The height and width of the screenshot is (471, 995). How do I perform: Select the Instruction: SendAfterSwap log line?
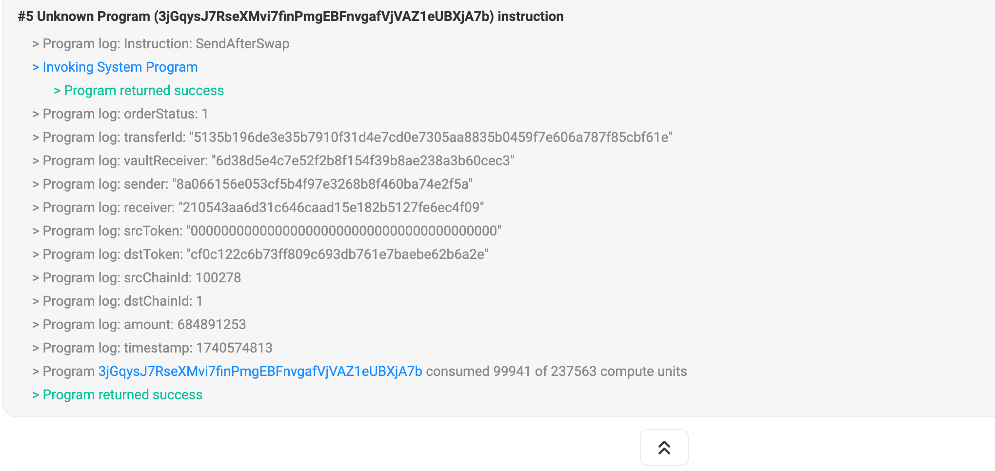(161, 44)
